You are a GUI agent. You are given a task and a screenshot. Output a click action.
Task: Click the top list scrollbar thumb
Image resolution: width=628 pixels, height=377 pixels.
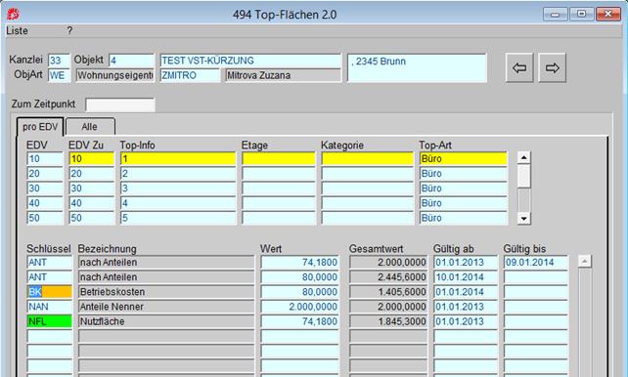(524, 177)
